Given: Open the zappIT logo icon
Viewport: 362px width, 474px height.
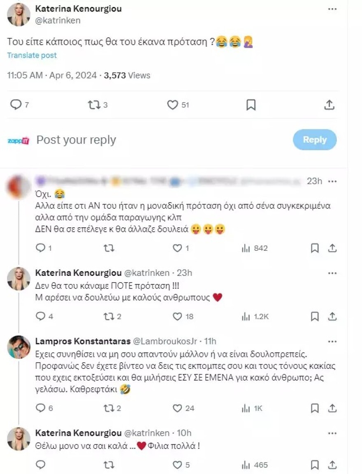Looking at the screenshot, I should point(18,140).
